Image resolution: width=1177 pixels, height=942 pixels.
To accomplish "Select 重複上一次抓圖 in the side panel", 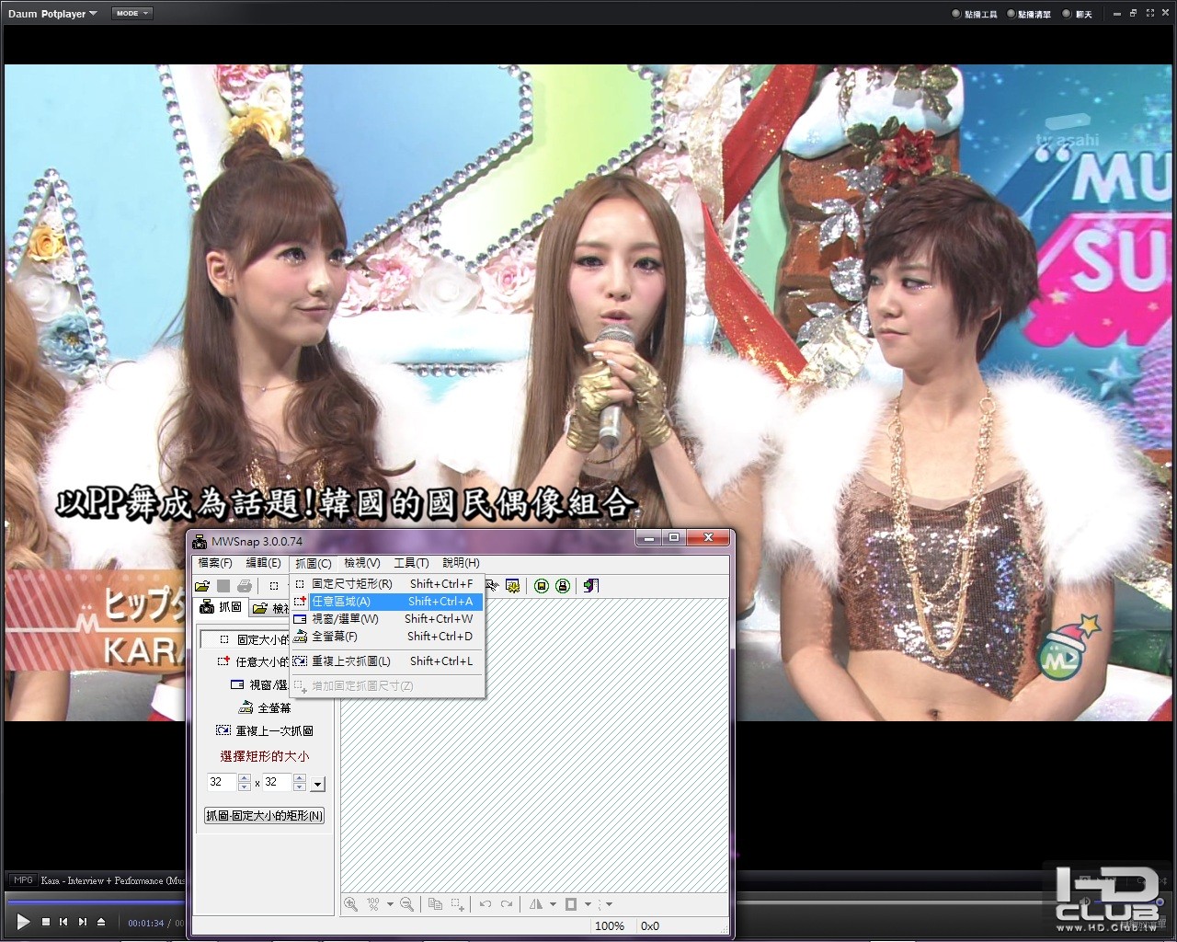I will 264,731.
